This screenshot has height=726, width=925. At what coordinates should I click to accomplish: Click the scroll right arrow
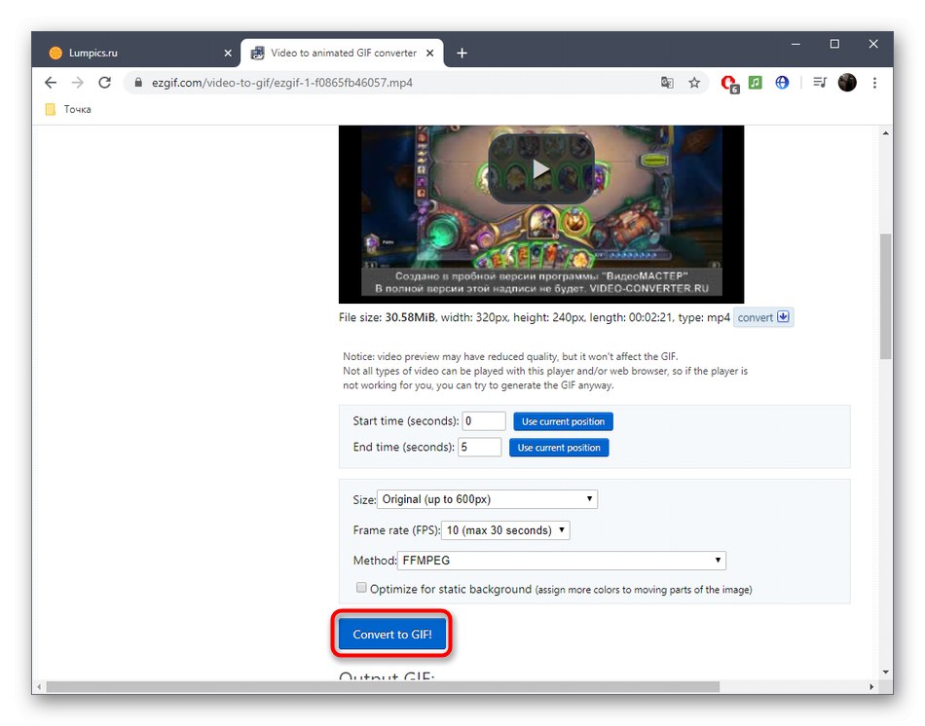point(871,687)
